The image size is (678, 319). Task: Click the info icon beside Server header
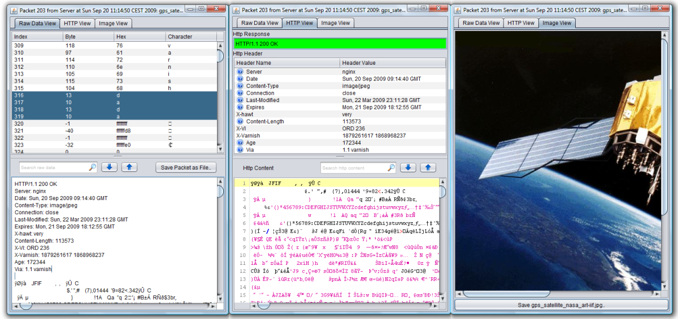pyautogui.click(x=240, y=72)
